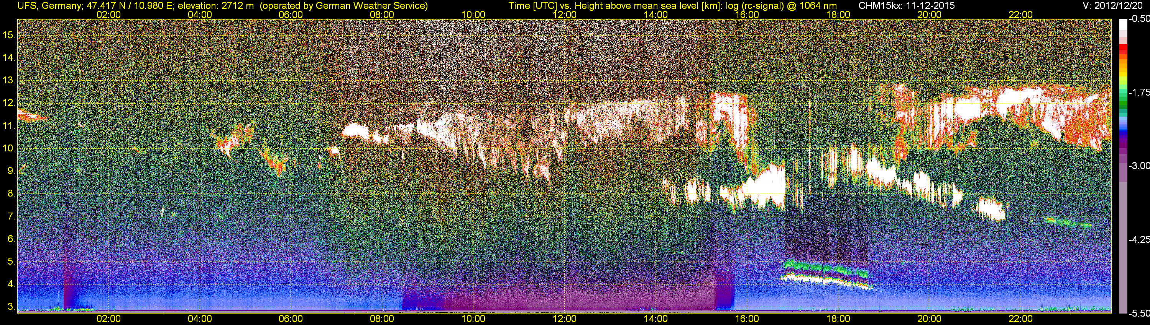Click the '14.' height axis label
1150x325 pixels.
tap(8, 57)
